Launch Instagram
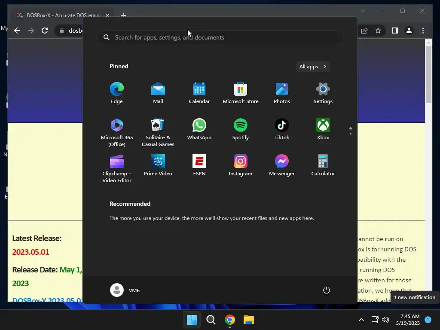 [x=241, y=165]
